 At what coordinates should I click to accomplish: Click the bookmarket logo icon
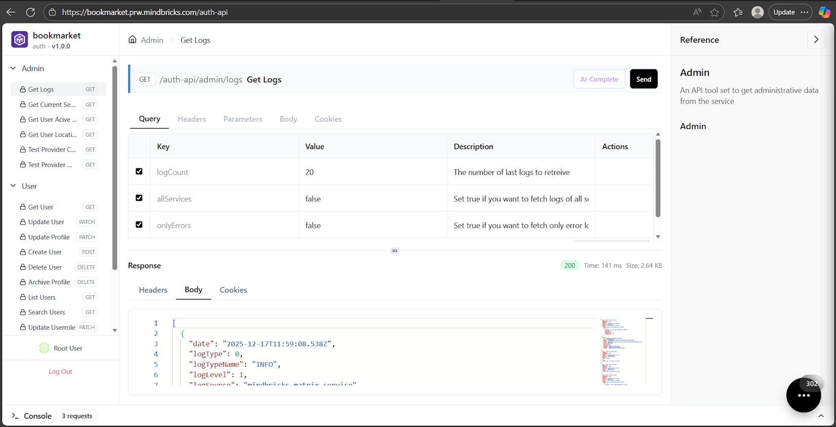pos(19,40)
